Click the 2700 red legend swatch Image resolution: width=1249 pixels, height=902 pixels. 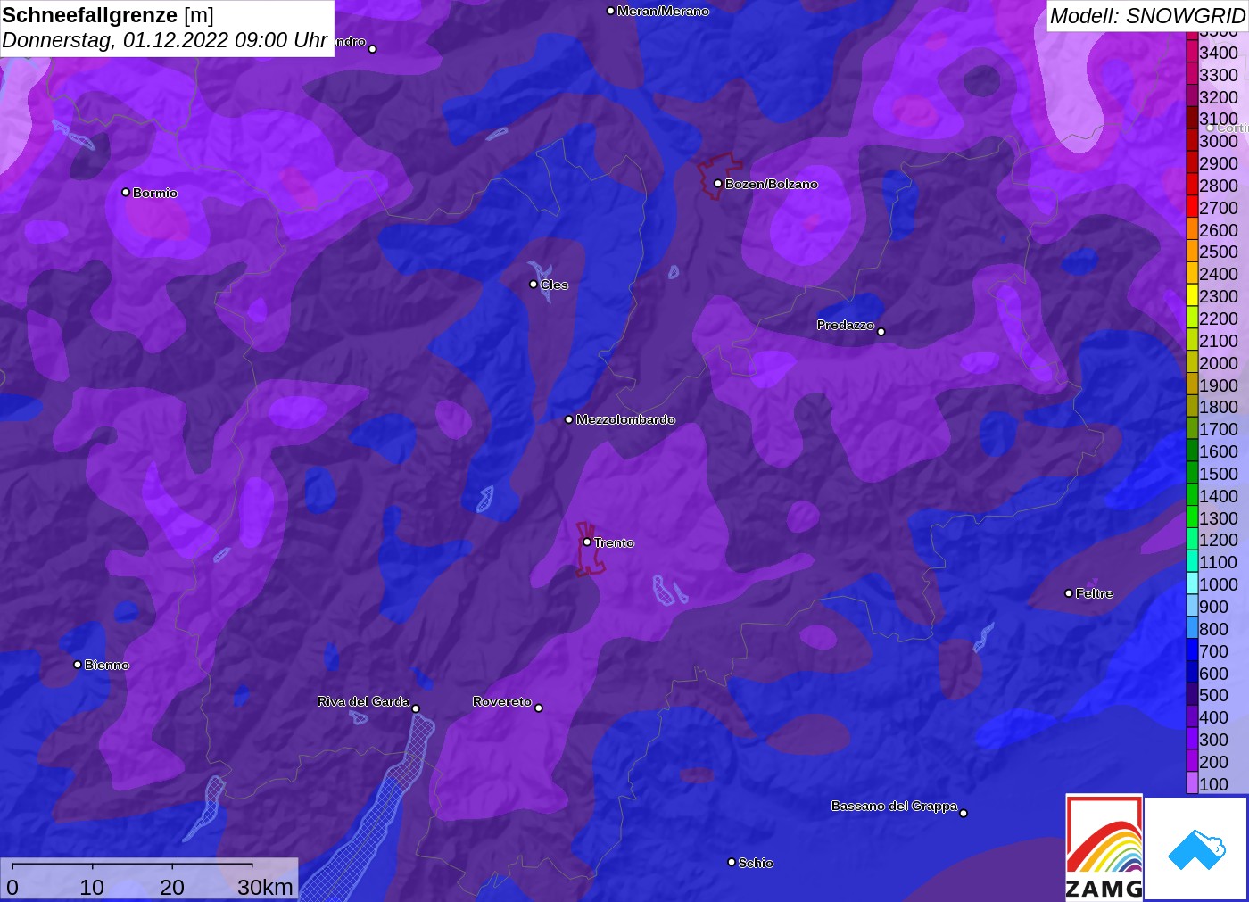tap(1192, 208)
